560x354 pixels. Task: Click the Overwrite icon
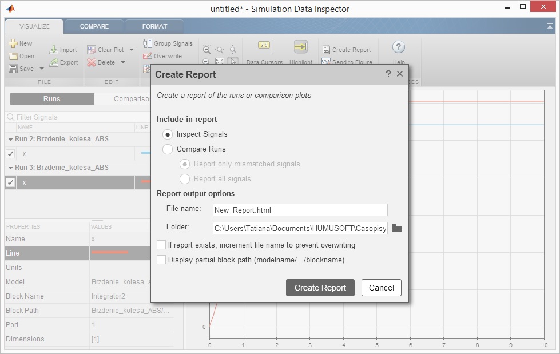tap(148, 56)
